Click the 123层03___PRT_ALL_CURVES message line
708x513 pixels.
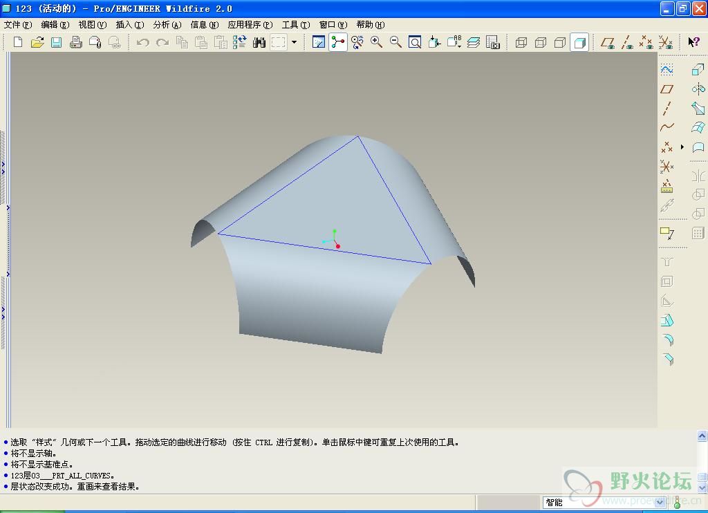[62, 476]
